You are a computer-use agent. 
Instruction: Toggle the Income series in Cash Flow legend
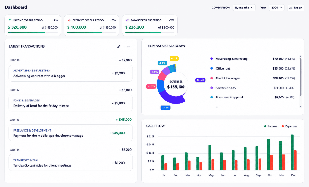click(x=270, y=126)
